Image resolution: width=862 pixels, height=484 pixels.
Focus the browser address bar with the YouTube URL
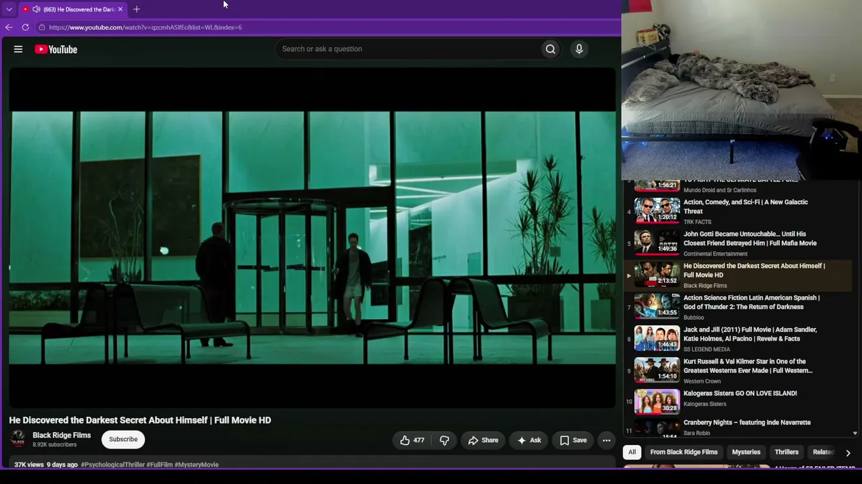click(145, 28)
